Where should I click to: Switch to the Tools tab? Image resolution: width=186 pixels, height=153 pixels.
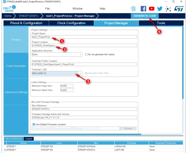pos(161,23)
